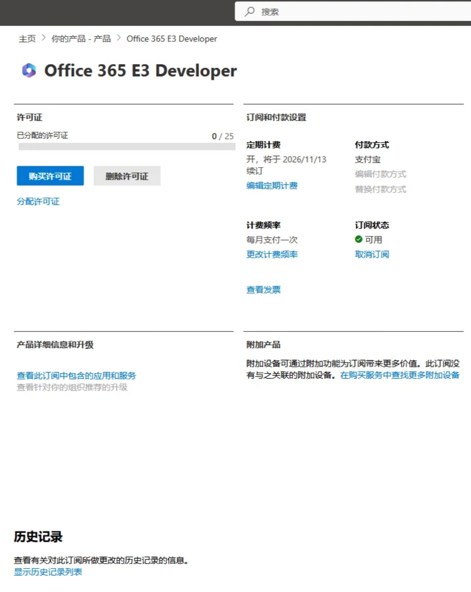
Task: Open 编辑定期计费 link
Action: tap(272, 186)
